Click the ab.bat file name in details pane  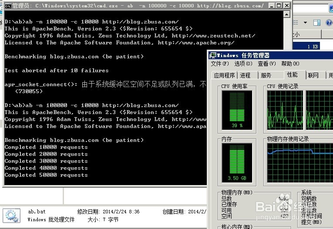point(37,212)
